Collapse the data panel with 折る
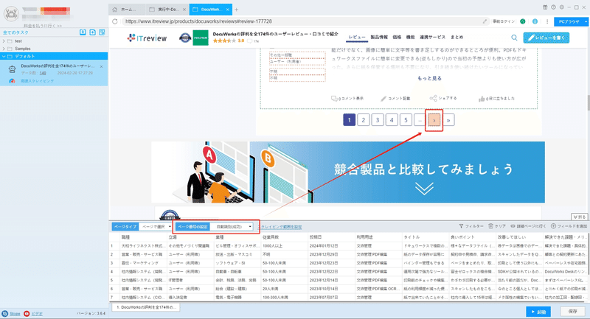Viewport: 590px width, 319px height. click(x=579, y=217)
